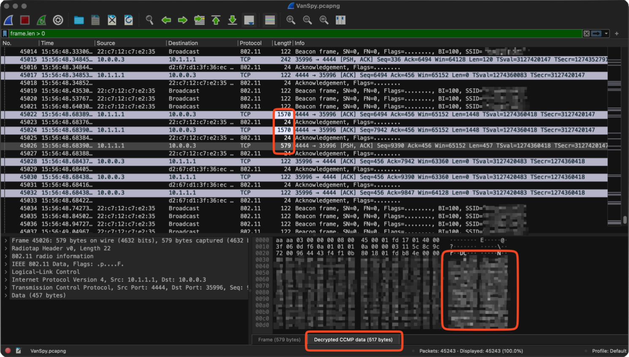
Task: Sort packets by the No. column header
Action: coord(20,43)
